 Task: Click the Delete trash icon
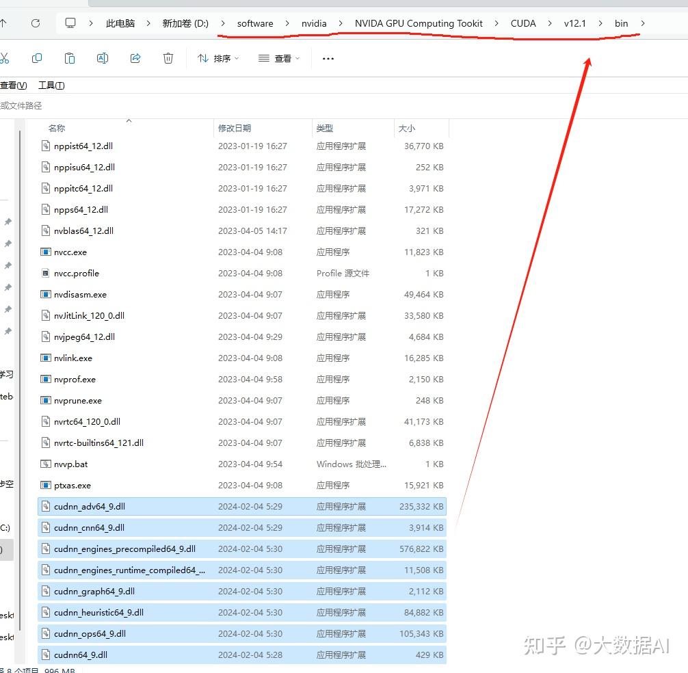pyautogui.click(x=168, y=58)
